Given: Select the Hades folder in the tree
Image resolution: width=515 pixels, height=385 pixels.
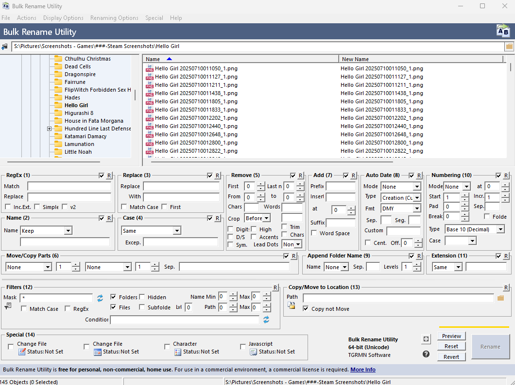Looking at the screenshot, I should coord(72,97).
